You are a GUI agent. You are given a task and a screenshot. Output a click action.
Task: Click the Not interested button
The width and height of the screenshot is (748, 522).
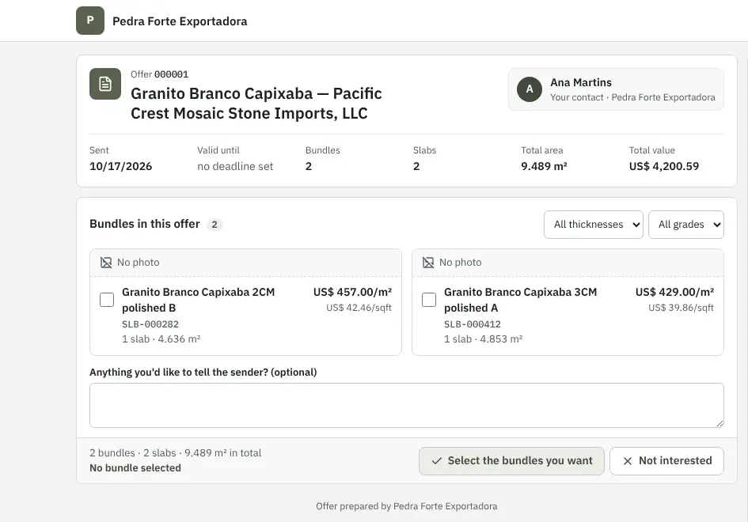667,461
